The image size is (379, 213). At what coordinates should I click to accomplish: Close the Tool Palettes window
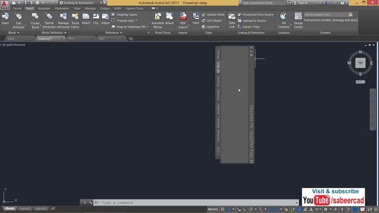pyautogui.click(x=251, y=48)
